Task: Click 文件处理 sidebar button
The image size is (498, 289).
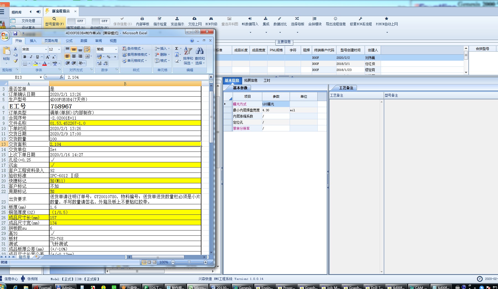Action: click(26, 21)
